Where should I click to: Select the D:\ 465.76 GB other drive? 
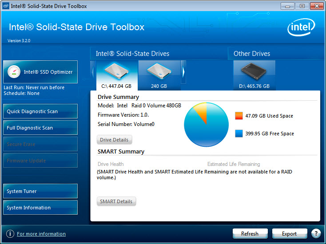coord(254,72)
